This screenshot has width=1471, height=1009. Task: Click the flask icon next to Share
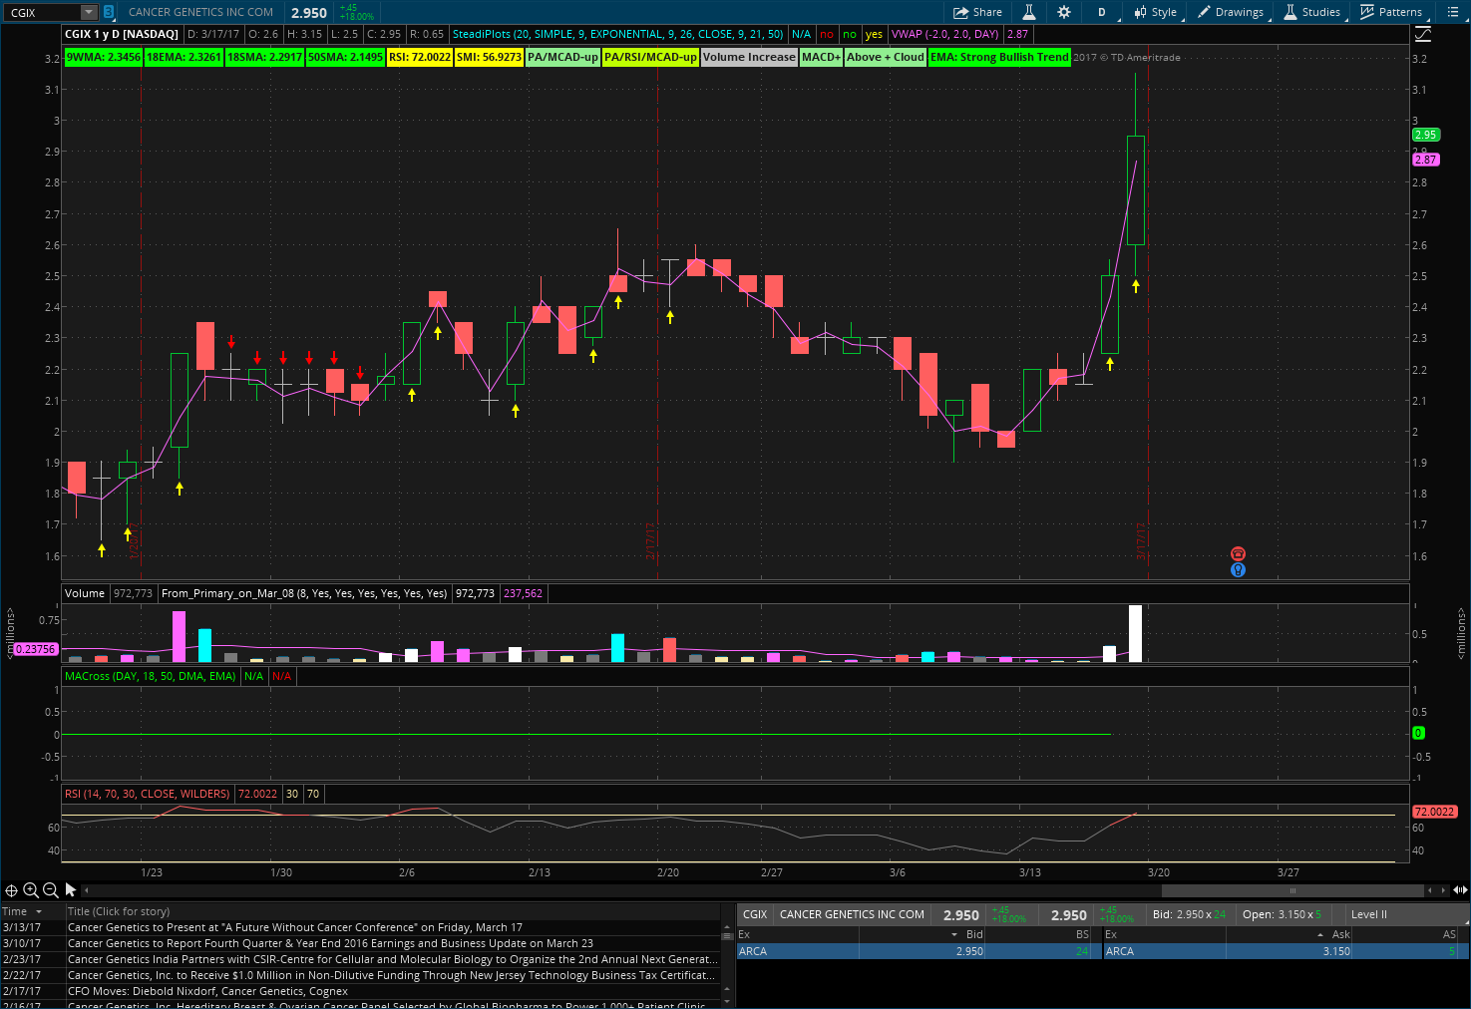1028,12
